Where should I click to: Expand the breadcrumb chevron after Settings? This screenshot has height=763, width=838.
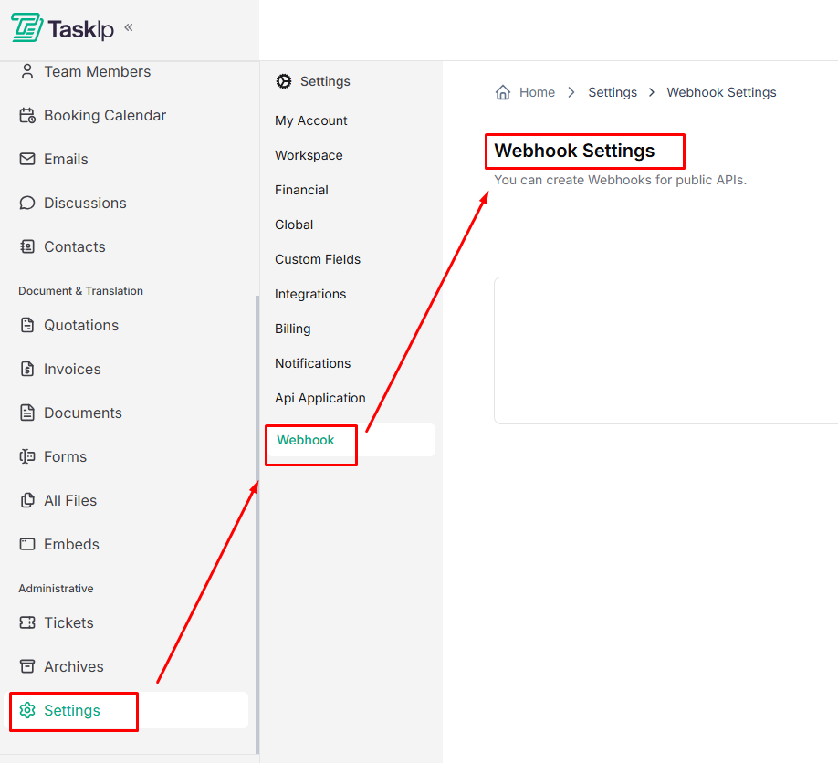[652, 91]
